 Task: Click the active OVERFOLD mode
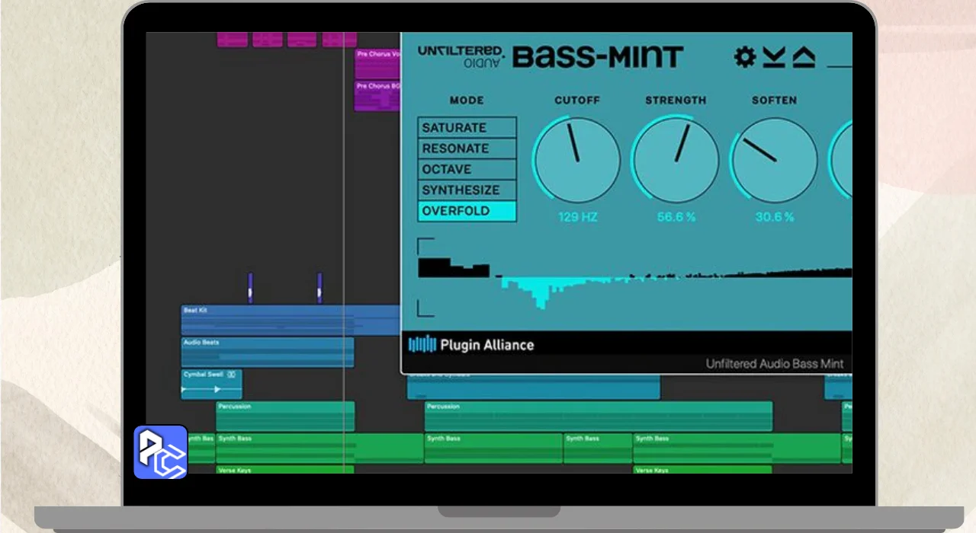point(467,211)
